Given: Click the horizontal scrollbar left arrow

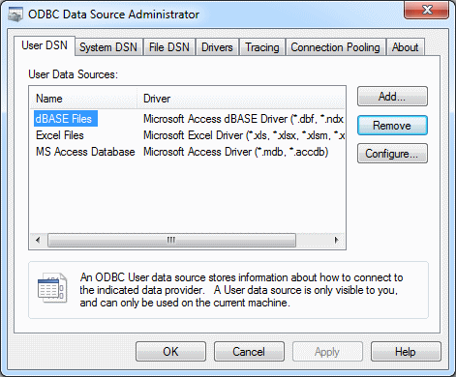Looking at the screenshot, I should (x=38, y=240).
